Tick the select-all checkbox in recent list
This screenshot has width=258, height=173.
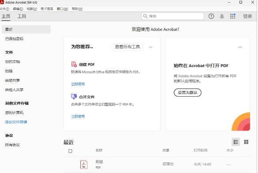[70, 151]
